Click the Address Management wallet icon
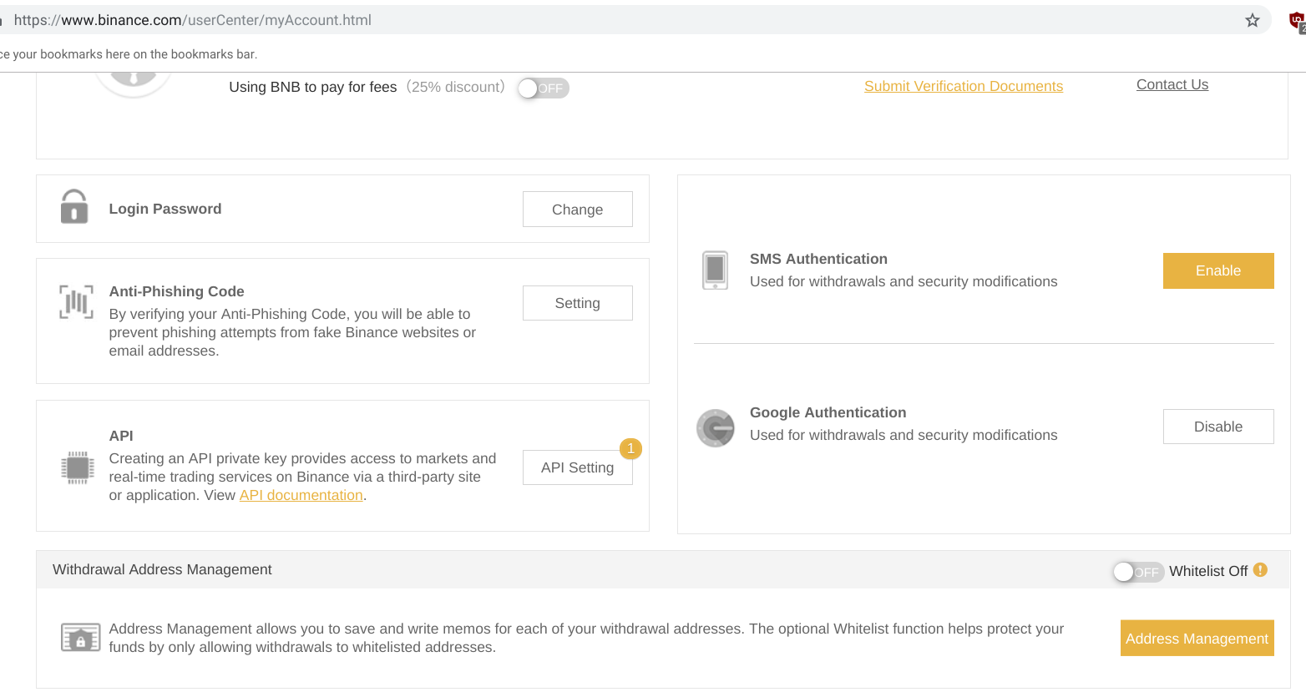The width and height of the screenshot is (1306, 692). [81, 638]
